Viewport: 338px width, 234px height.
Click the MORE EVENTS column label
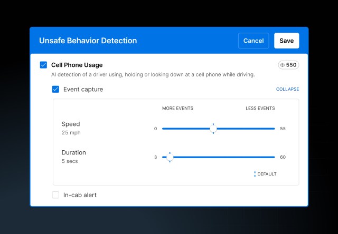pos(177,109)
